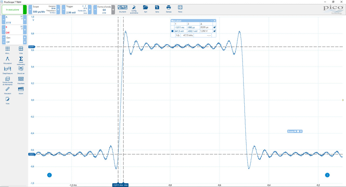Open the Viste views layout tool
Screen dimensions: 346x187
pyautogui.click(x=21, y=50)
